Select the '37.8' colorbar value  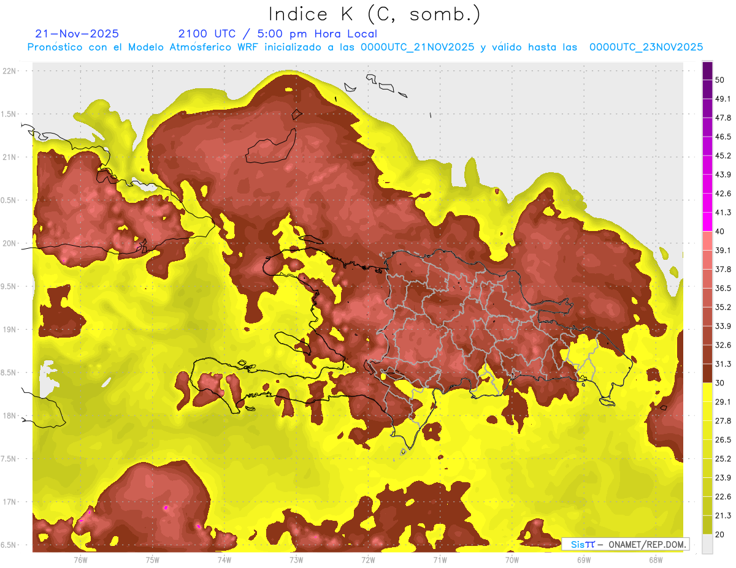[x=723, y=269]
